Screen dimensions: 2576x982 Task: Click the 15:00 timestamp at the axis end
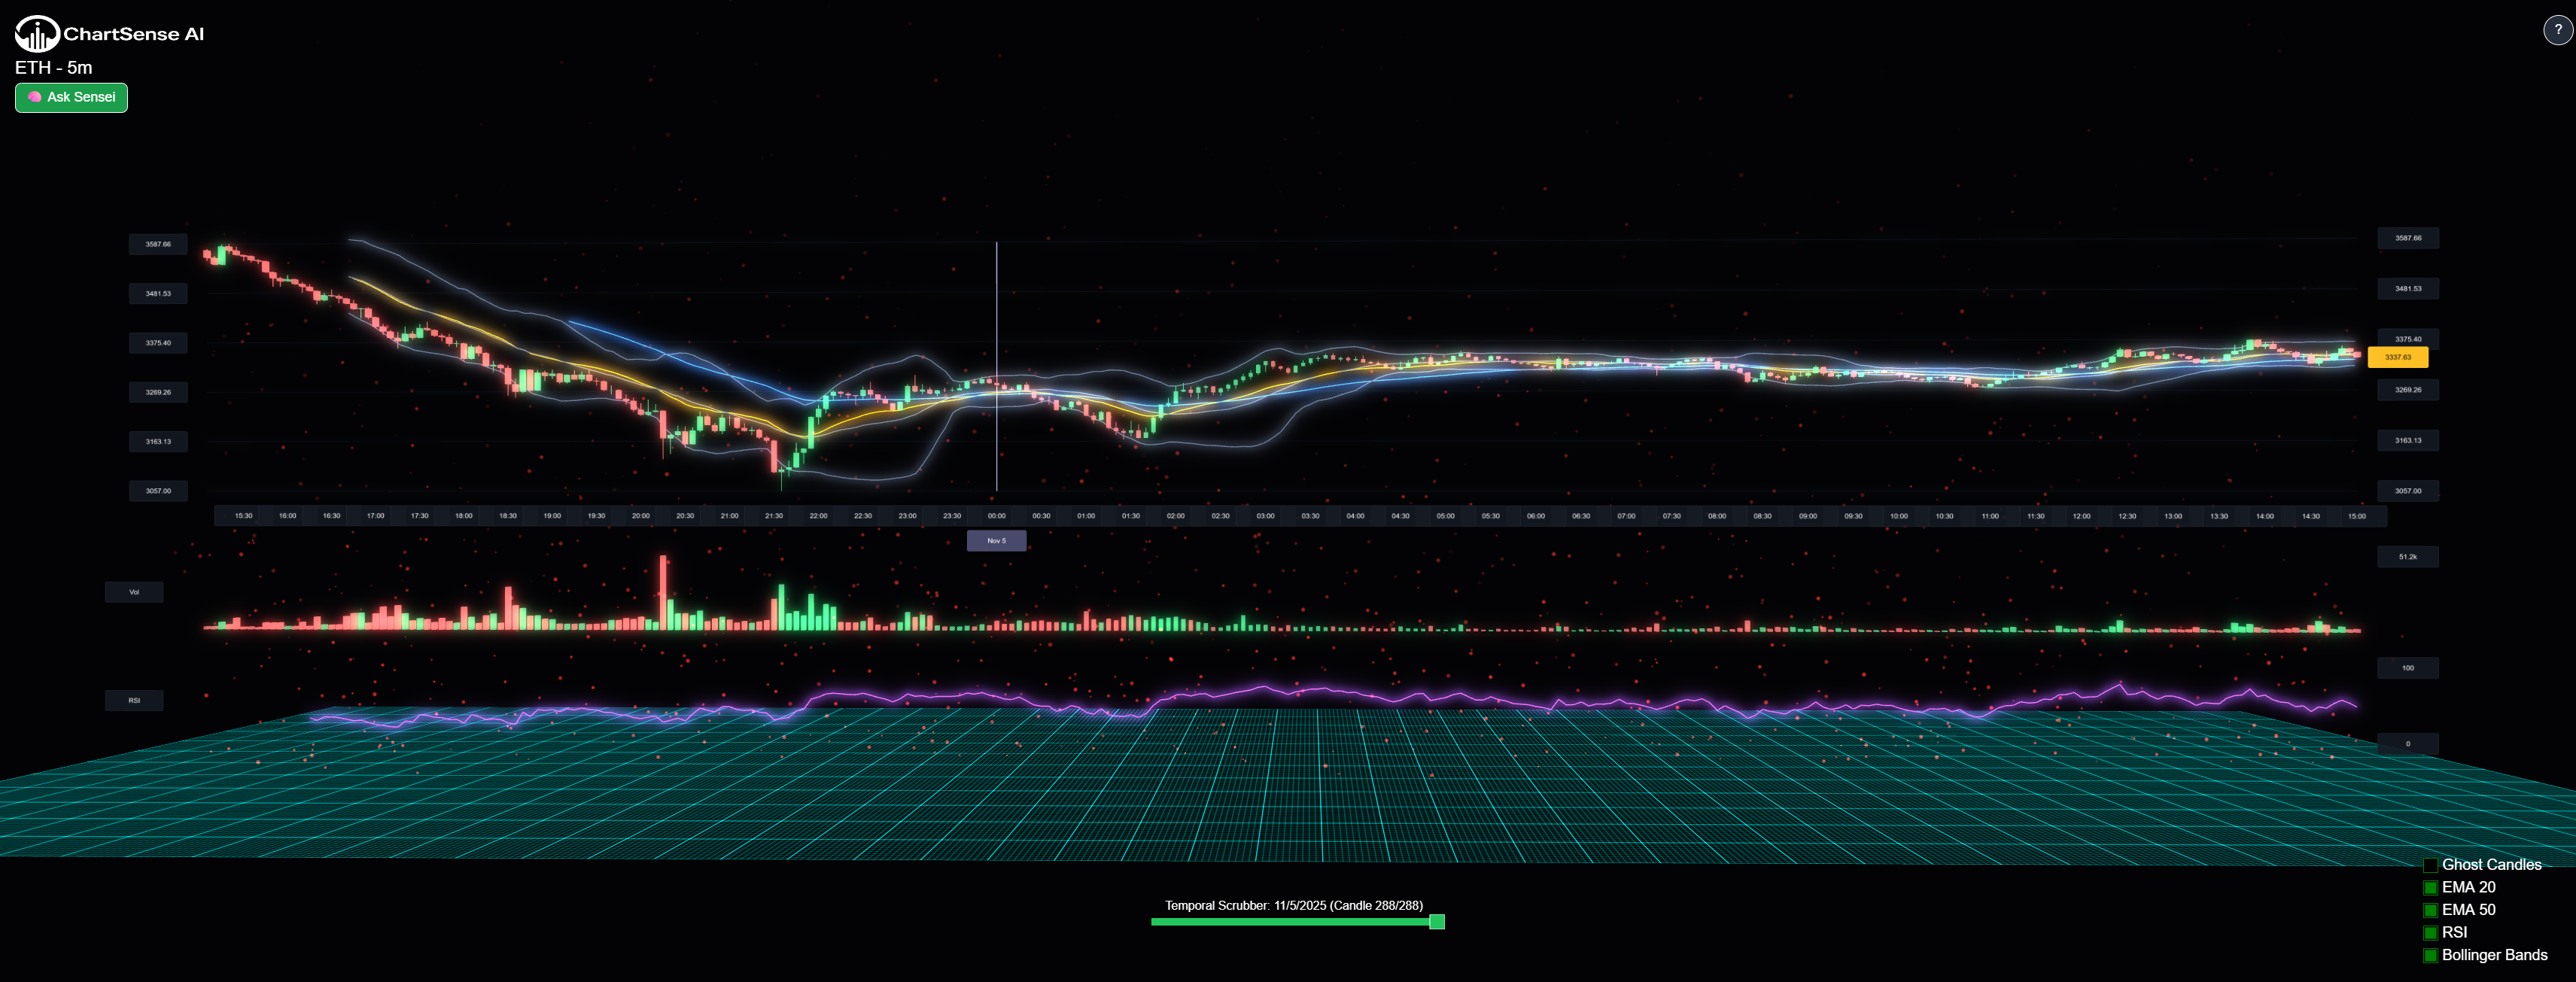tap(2356, 516)
